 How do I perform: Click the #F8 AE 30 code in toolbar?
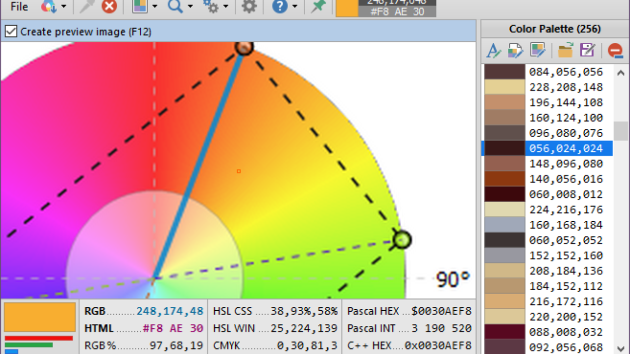397,12
